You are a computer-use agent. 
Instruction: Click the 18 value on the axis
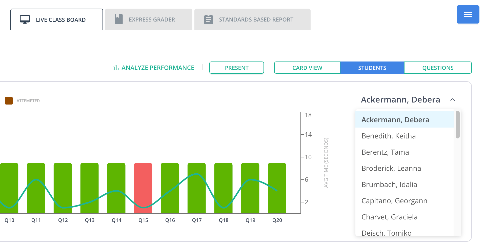[x=308, y=115]
